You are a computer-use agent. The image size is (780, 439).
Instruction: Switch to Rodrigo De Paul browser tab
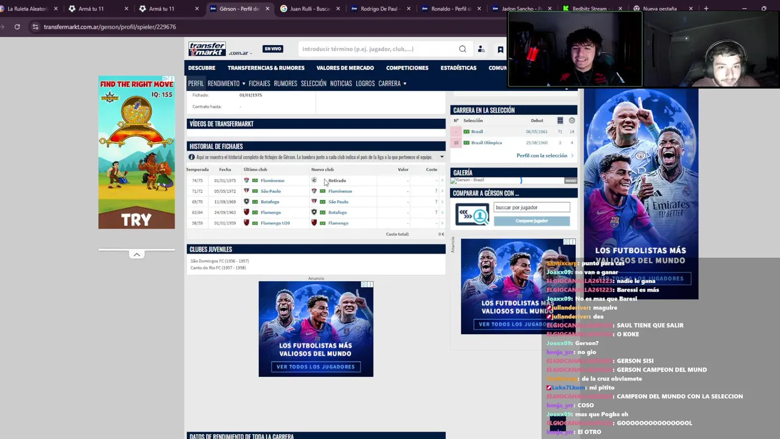click(x=379, y=9)
